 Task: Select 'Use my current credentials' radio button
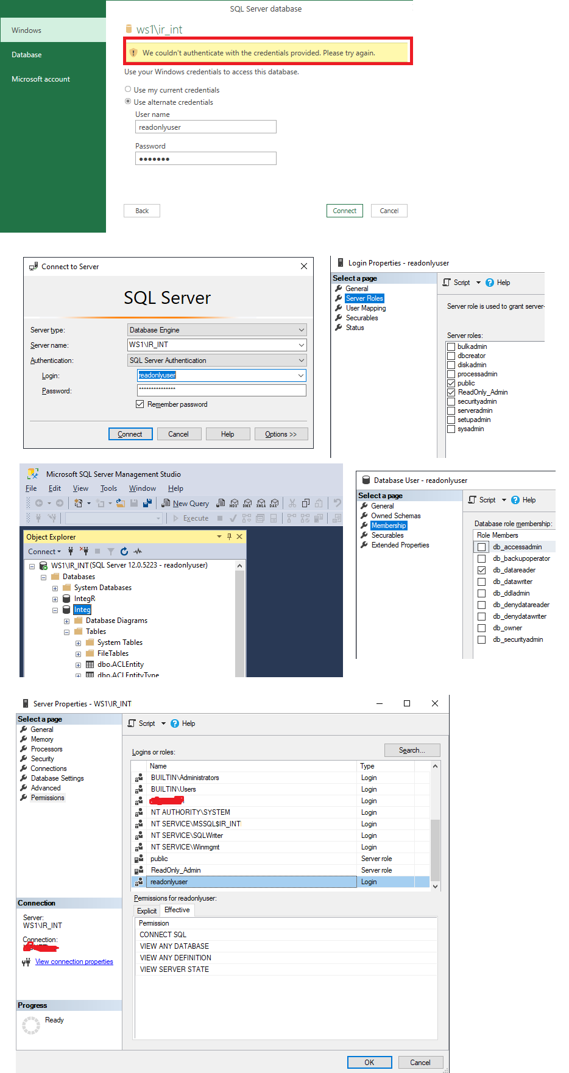tap(128, 90)
